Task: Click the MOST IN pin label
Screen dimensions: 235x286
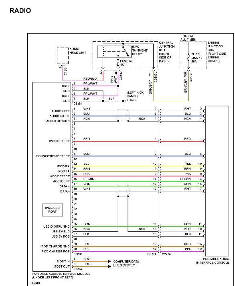Action: pyautogui.click(x=63, y=261)
